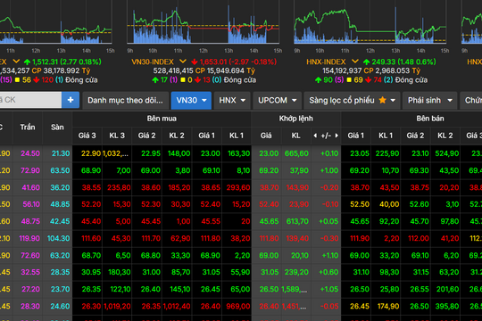Click change value -0.30
This screenshot has height=321, width=482.
[x=329, y=238]
